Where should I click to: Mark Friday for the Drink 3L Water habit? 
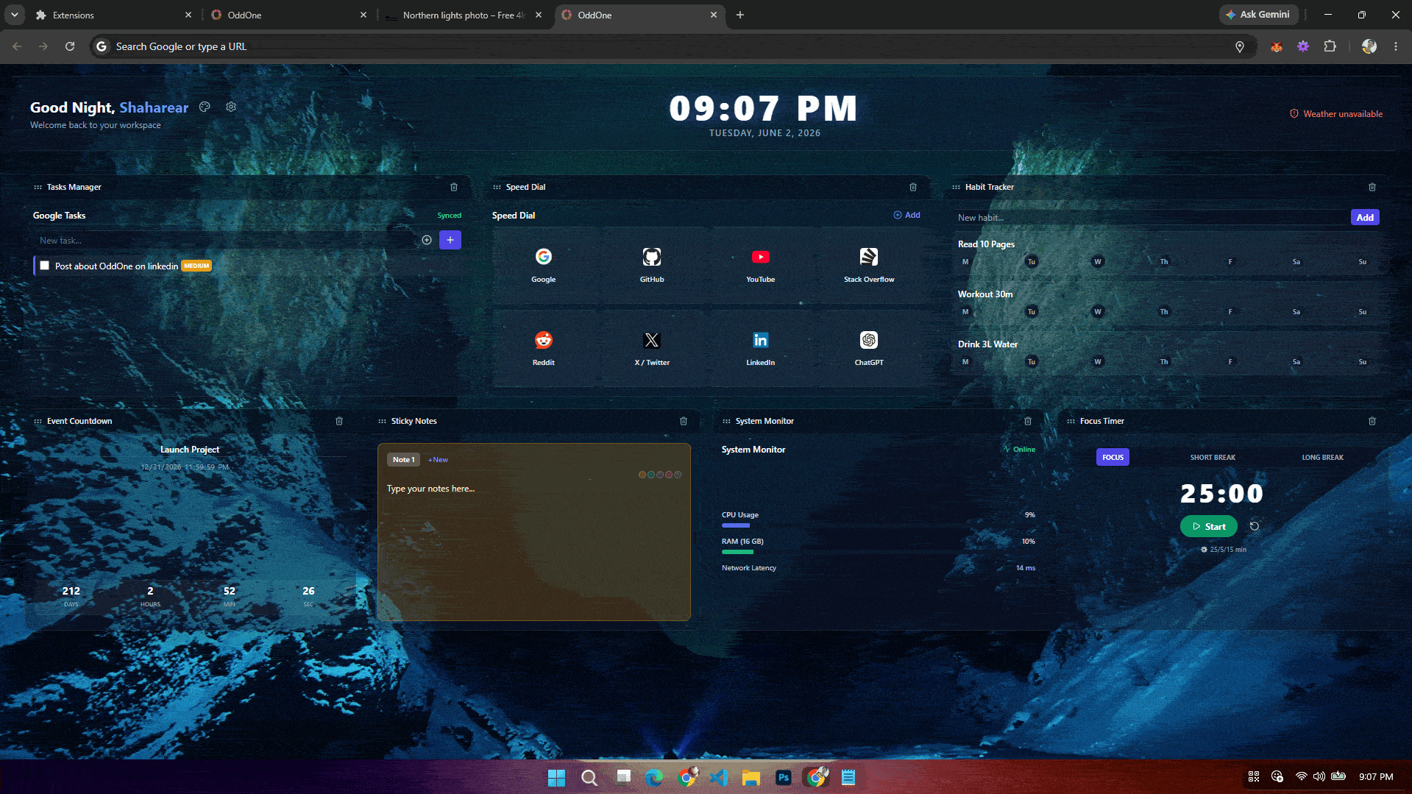coord(1230,362)
